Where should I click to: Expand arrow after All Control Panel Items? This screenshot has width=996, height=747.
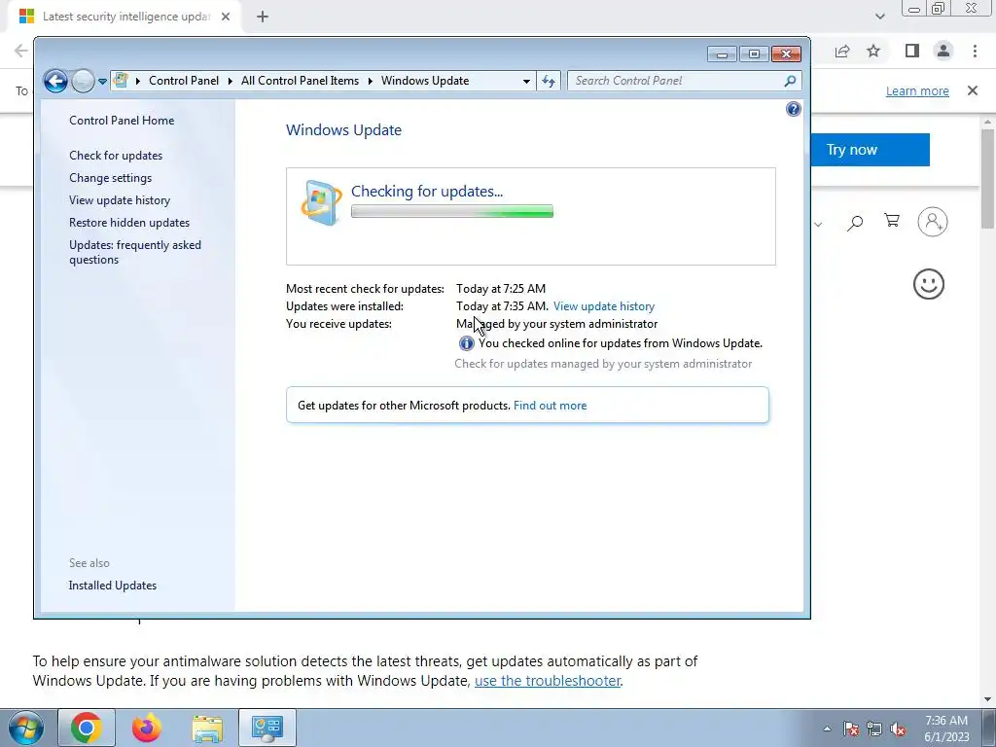[370, 82]
